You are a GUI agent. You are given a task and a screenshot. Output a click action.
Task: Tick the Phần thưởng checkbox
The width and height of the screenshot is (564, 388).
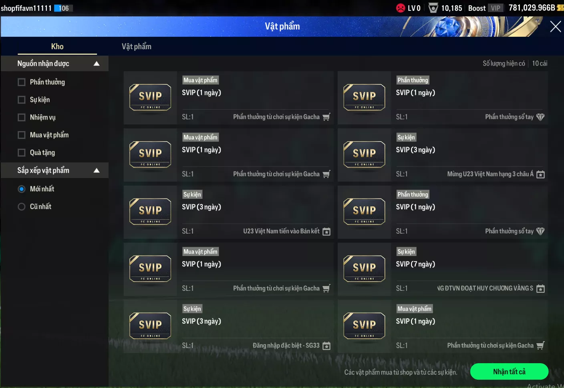coord(22,82)
